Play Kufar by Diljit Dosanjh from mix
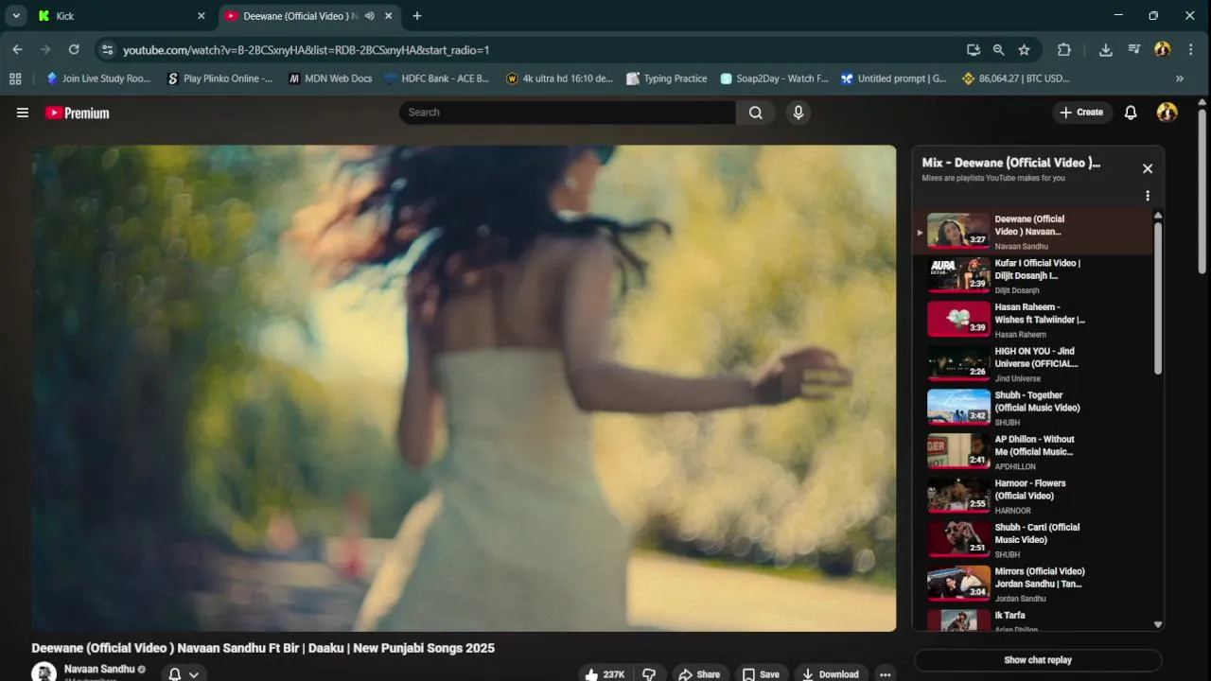This screenshot has width=1211, height=681. coord(1033,276)
